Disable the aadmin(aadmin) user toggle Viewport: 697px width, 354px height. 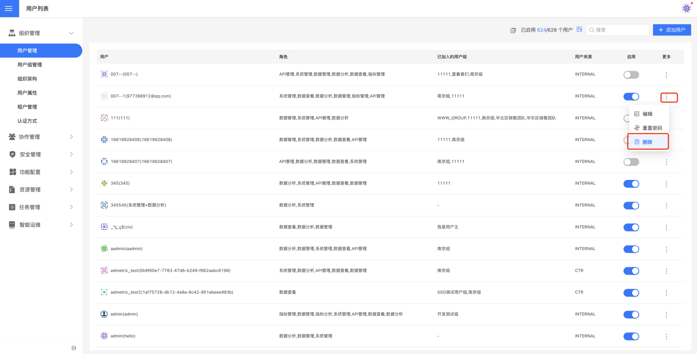[x=631, y=249]
